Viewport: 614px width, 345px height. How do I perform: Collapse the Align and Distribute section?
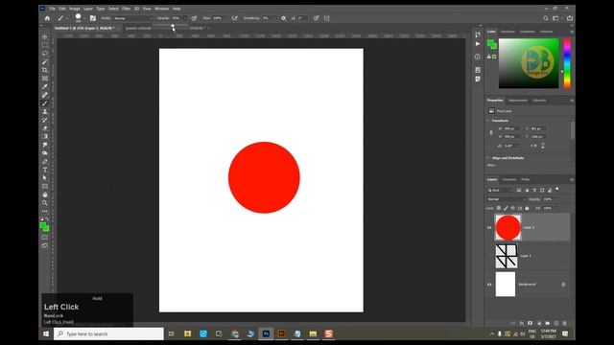488,158
